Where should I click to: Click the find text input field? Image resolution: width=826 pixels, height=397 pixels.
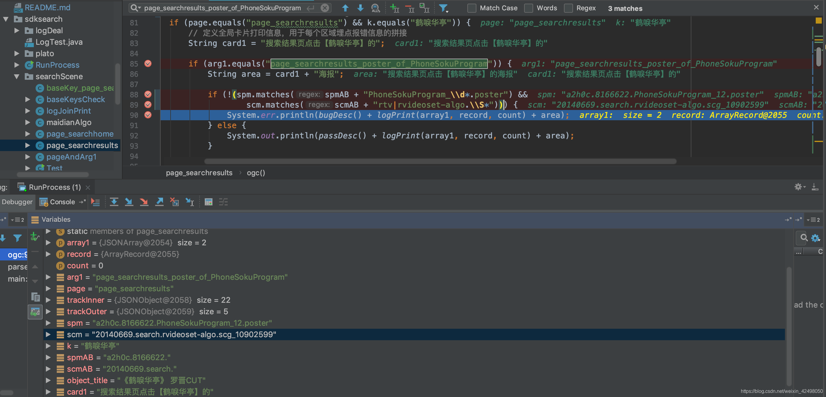click(222, 8)
